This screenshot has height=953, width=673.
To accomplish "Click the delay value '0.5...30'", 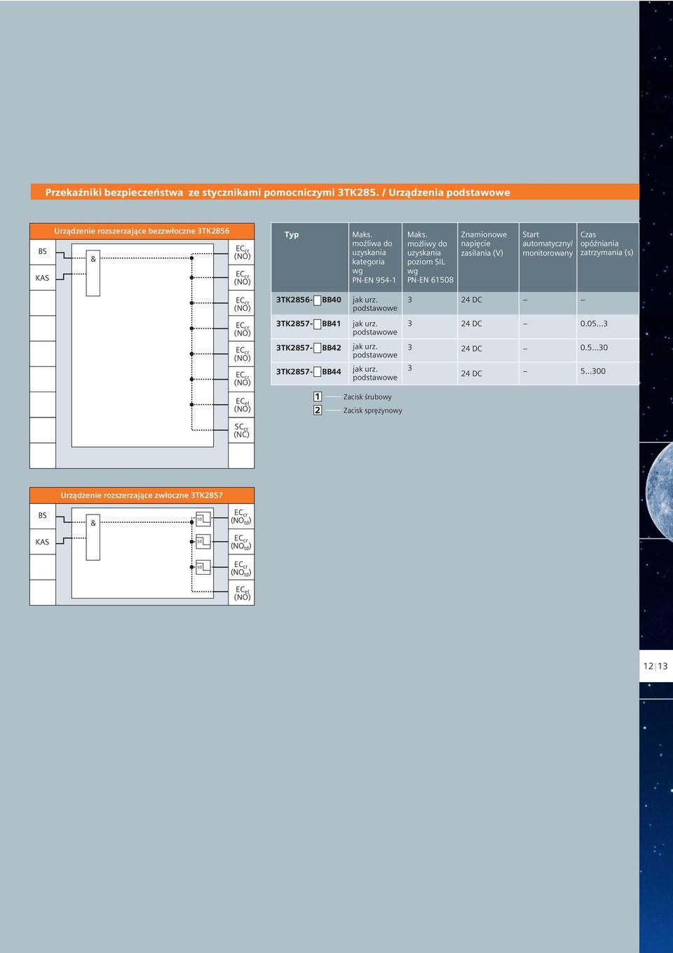I will click(x=594, y=347).
